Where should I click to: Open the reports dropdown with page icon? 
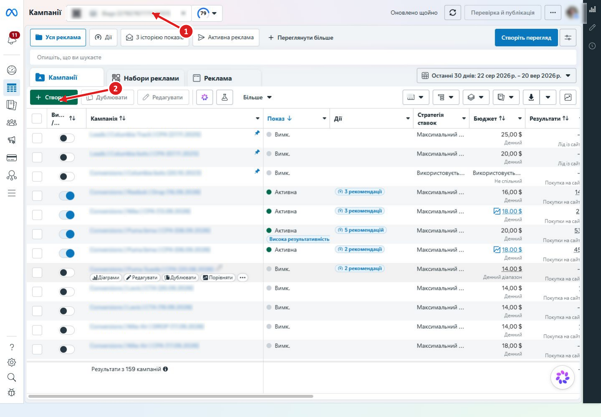(506, 97)
